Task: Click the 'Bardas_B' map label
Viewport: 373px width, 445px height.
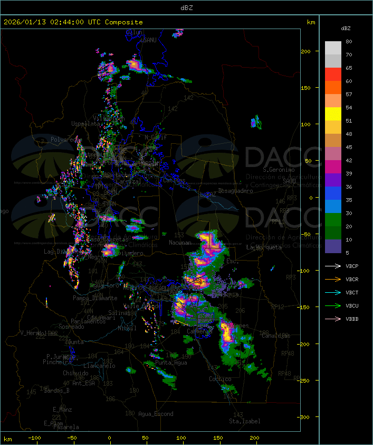Action: coord(56,391)
